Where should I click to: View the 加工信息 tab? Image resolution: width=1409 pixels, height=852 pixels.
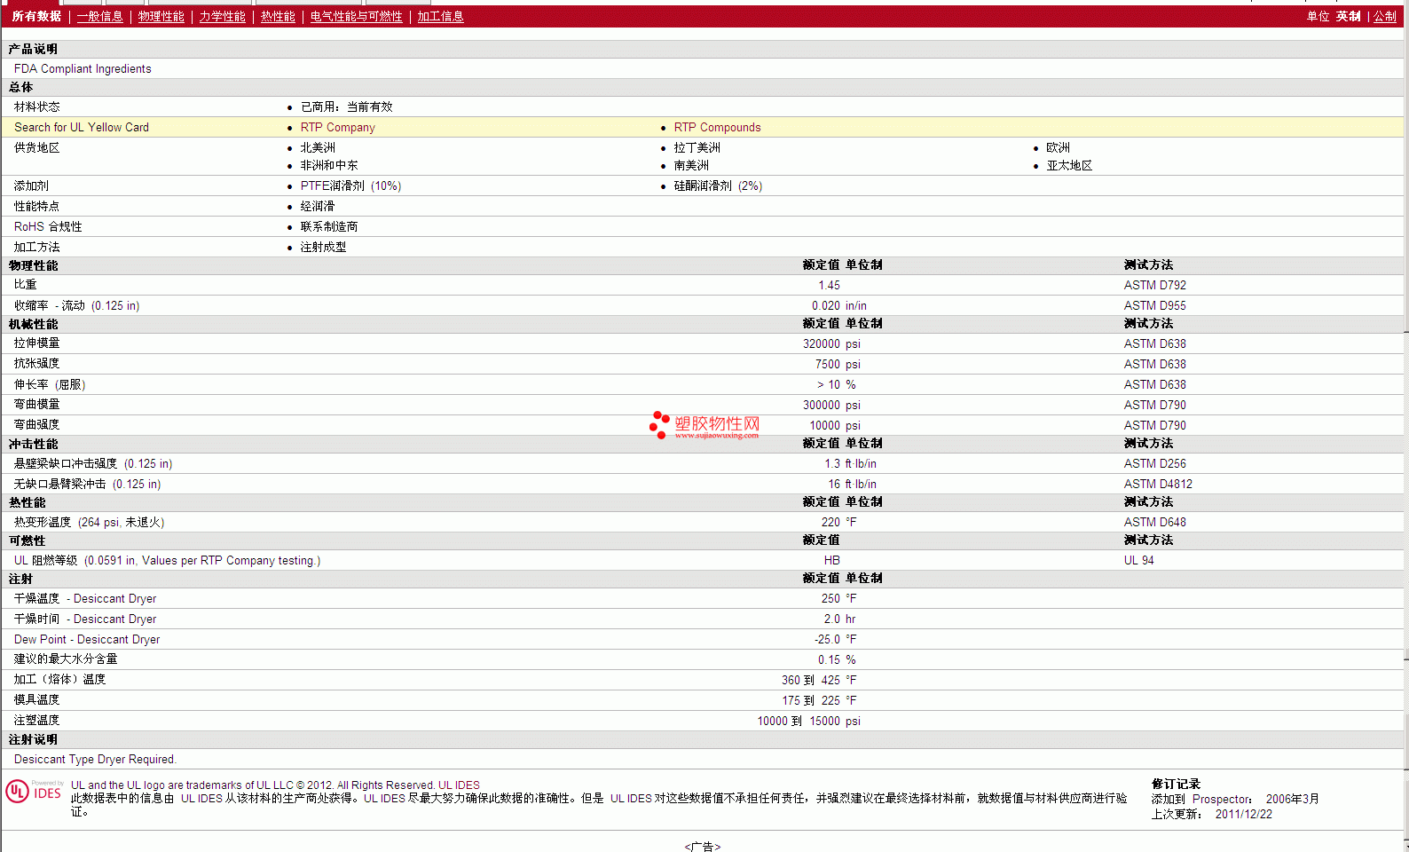440,16
